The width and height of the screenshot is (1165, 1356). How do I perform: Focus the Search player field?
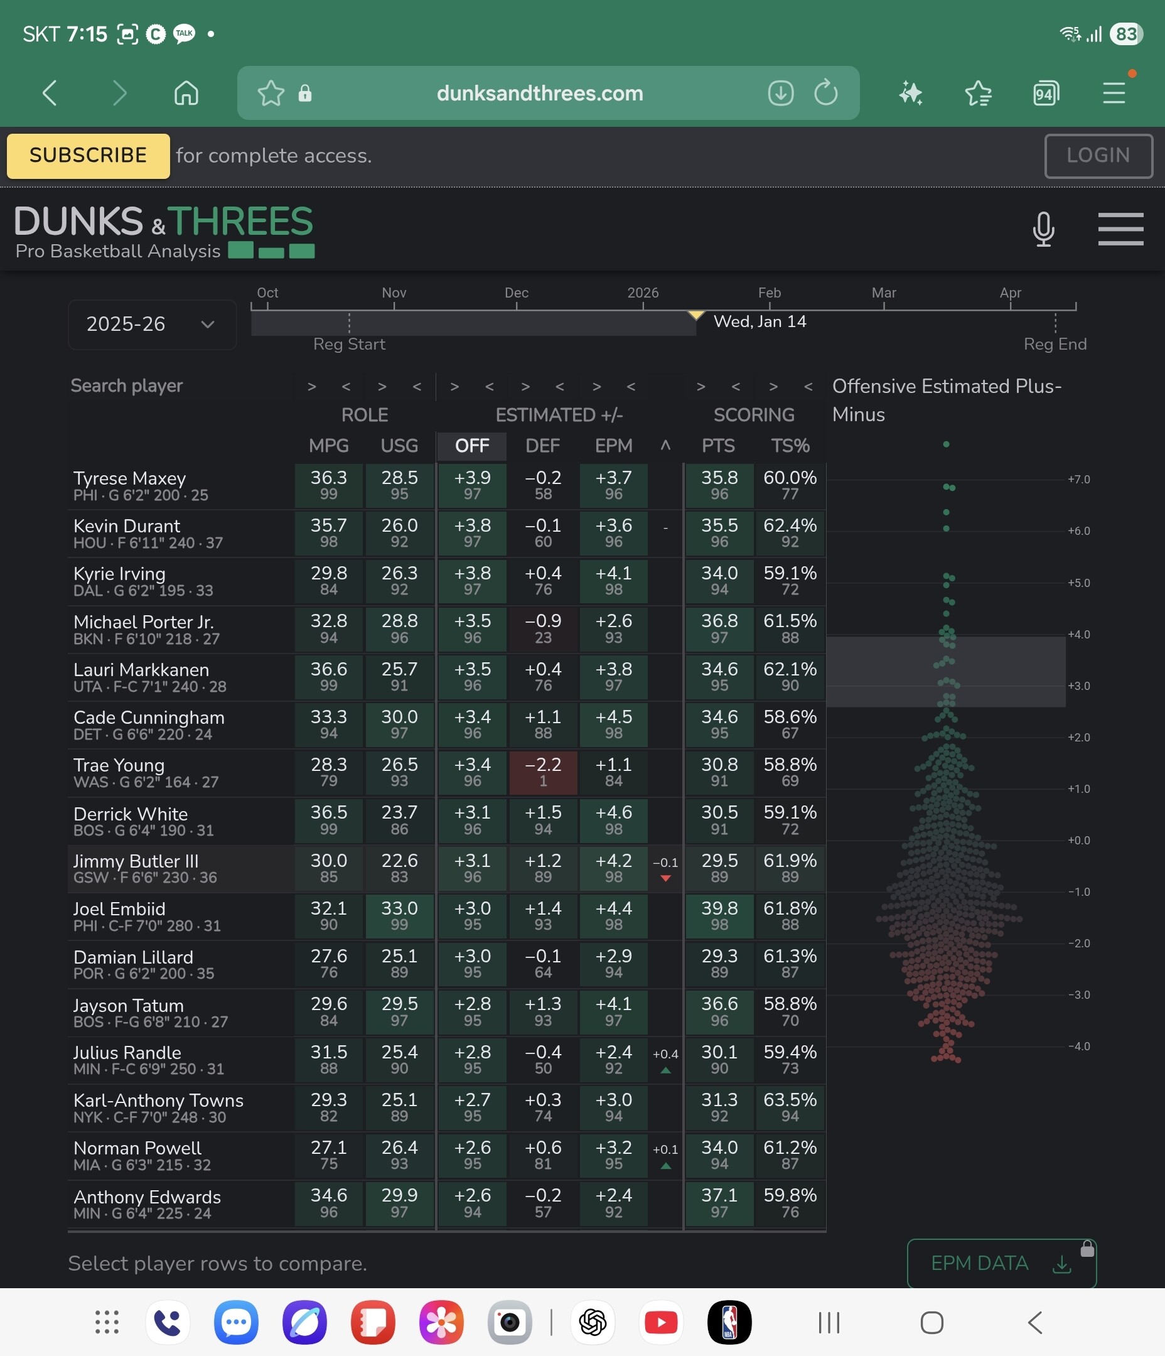(x=178, y=386)
